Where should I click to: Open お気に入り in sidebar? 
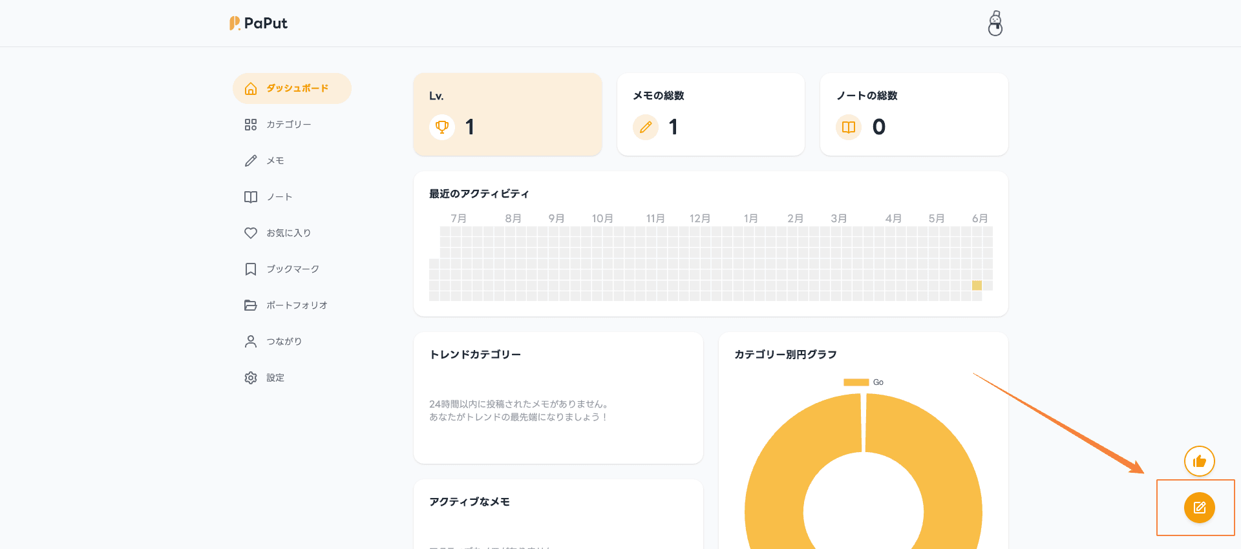pyautogui.click(x=288, y=233)
